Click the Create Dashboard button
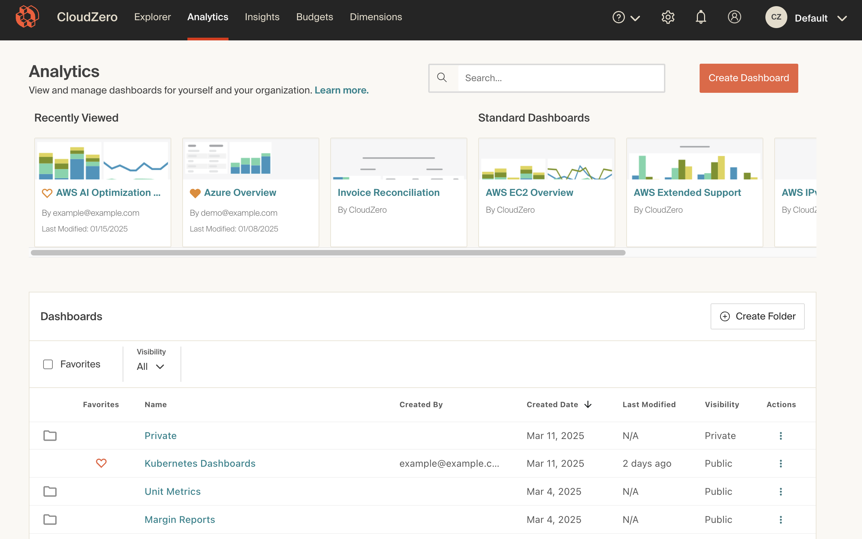The width and height of the screenshot is (862, 539). (749, 78)
